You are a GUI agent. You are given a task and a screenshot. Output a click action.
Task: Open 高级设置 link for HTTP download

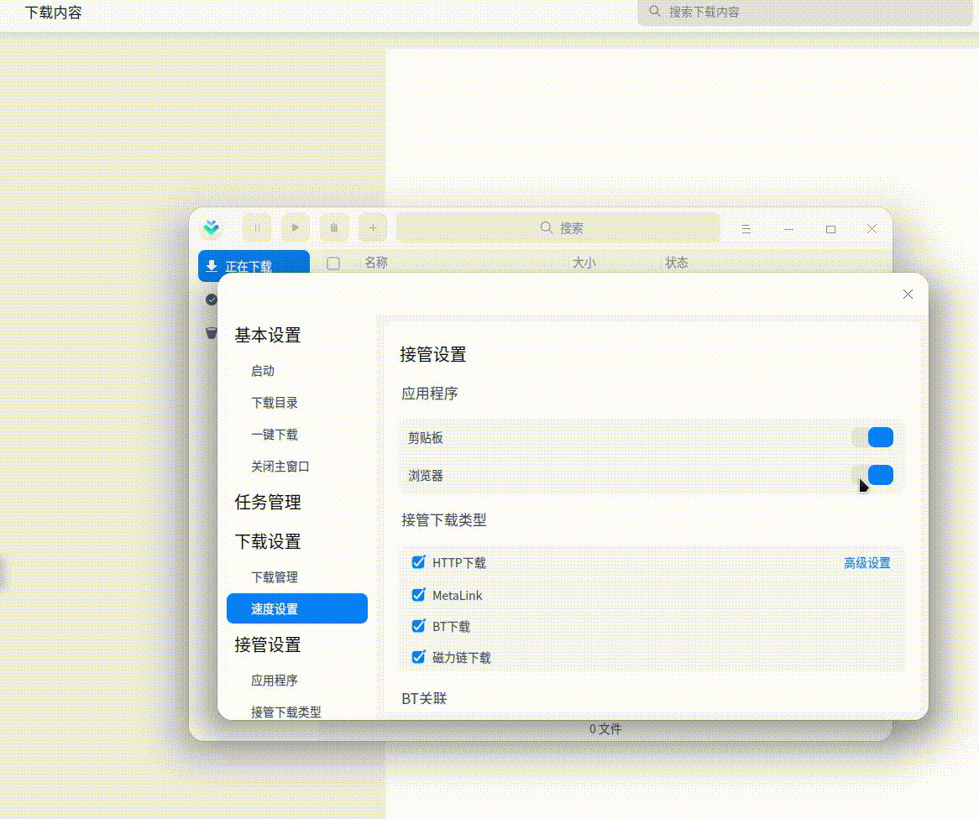click(x=867, y=563)
